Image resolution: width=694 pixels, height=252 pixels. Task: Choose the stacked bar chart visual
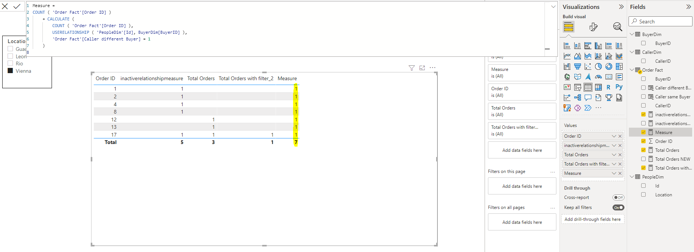567,46
